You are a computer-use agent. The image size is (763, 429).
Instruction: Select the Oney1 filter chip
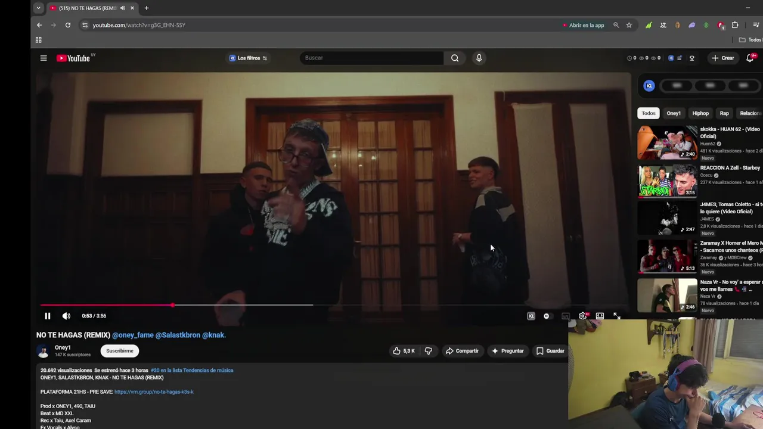674,113
